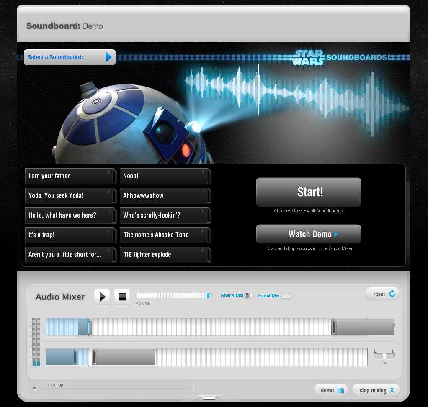Click the 'Audio Mixer' heading

pos(60,297)
